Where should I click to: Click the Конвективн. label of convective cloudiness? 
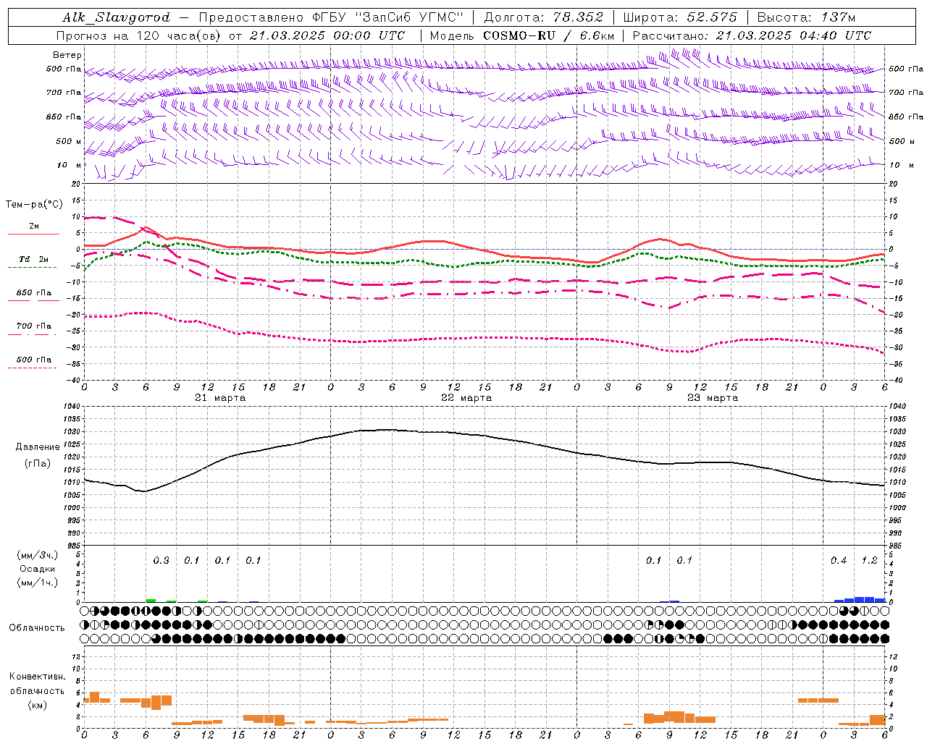[x=37, y=677]
